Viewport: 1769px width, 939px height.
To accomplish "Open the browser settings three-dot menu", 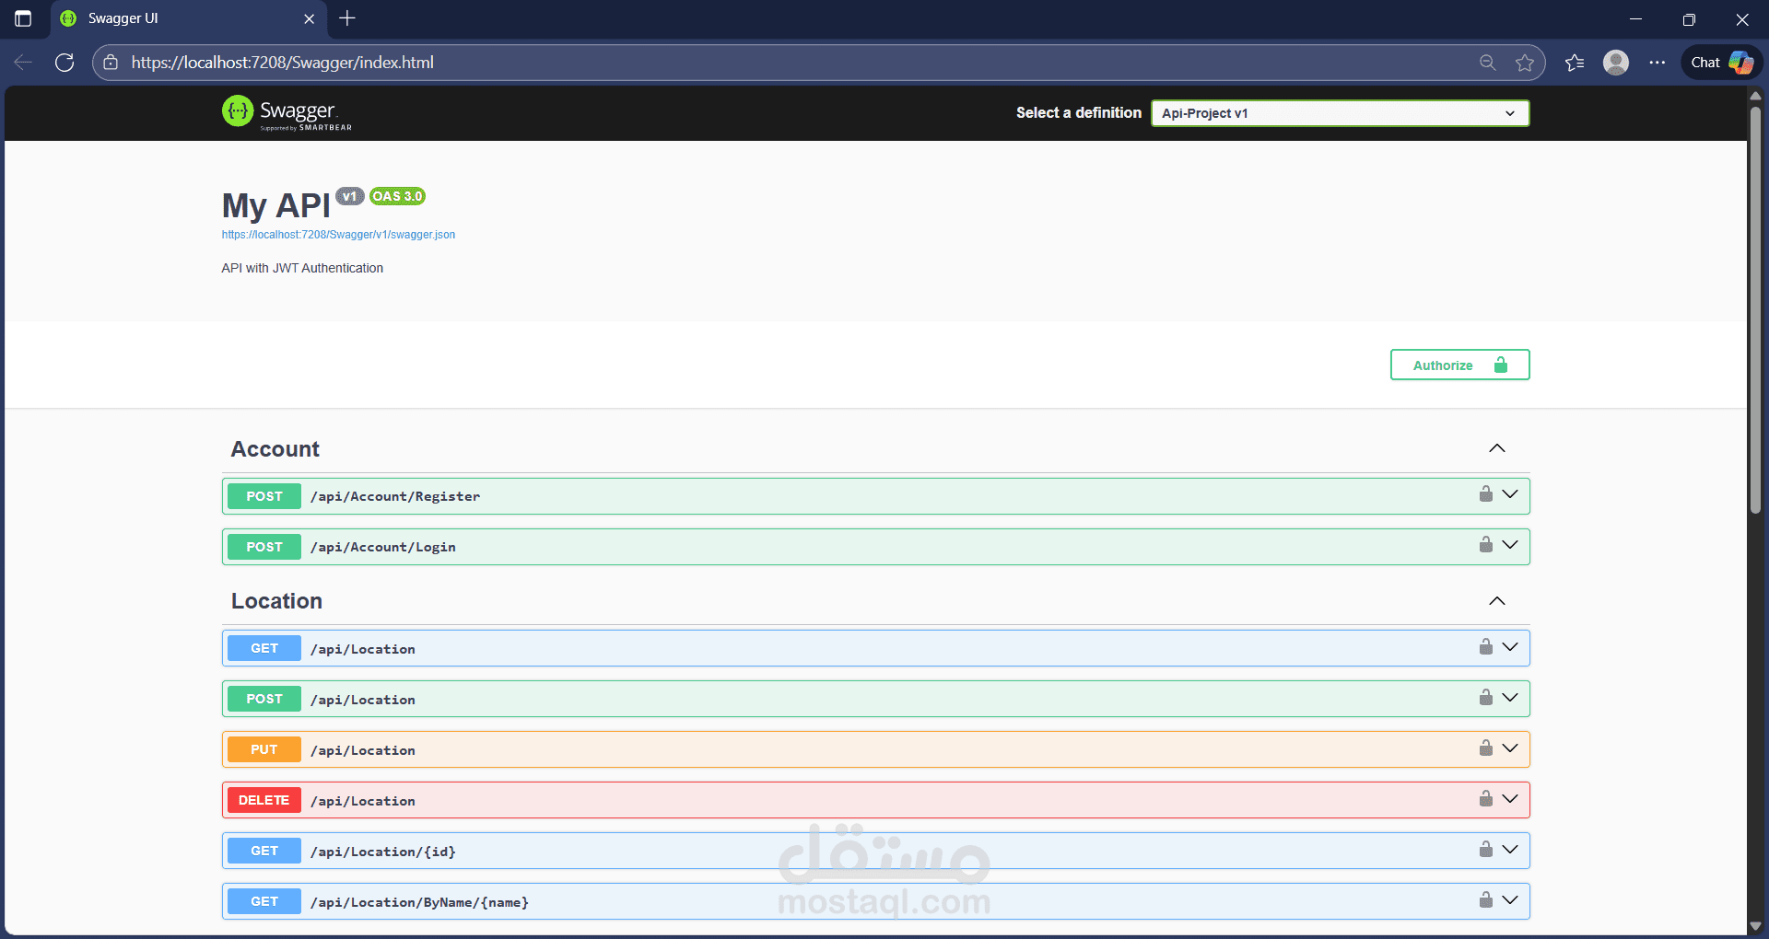I will click(x=1657, y=62).
